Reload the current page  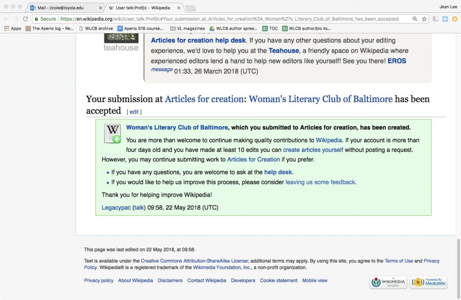25,19
